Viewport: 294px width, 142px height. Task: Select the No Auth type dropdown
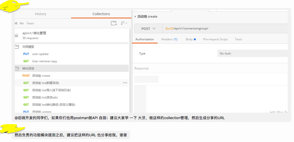coord(252,53)
